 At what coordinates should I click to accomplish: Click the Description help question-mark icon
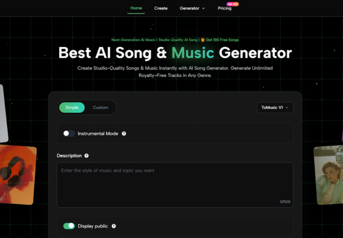[87, 156]
